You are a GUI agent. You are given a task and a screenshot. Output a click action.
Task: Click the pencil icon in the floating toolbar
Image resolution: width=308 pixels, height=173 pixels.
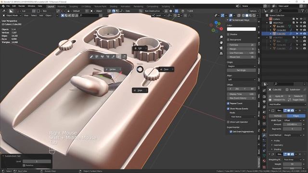pos(91,57)
